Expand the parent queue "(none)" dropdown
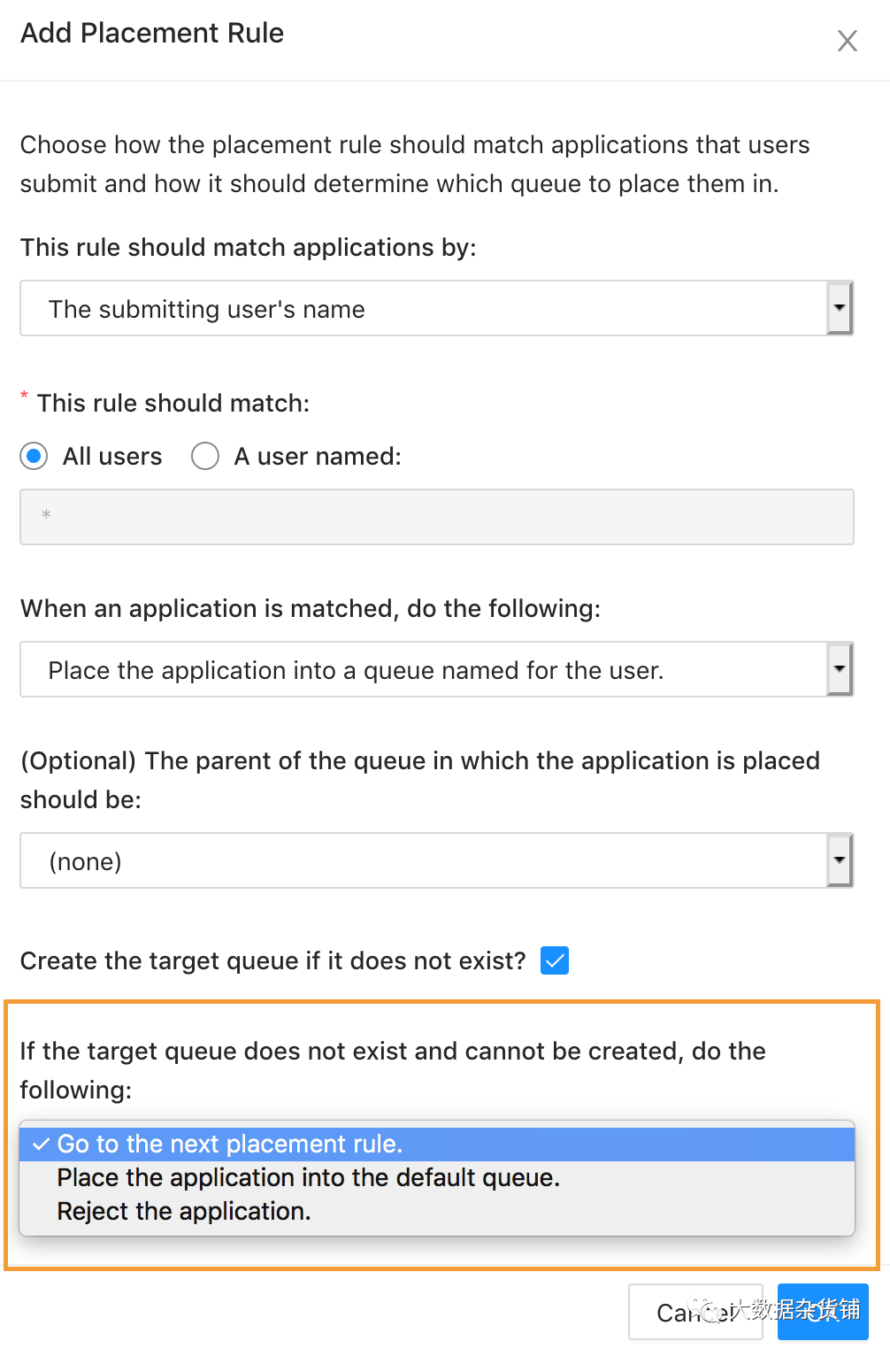The height and width of the screenshot is (1349, 890). [423, 861]
